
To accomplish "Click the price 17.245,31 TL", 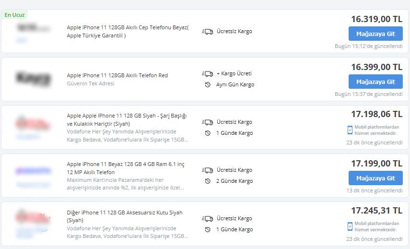I will click(x=376, y=211).
